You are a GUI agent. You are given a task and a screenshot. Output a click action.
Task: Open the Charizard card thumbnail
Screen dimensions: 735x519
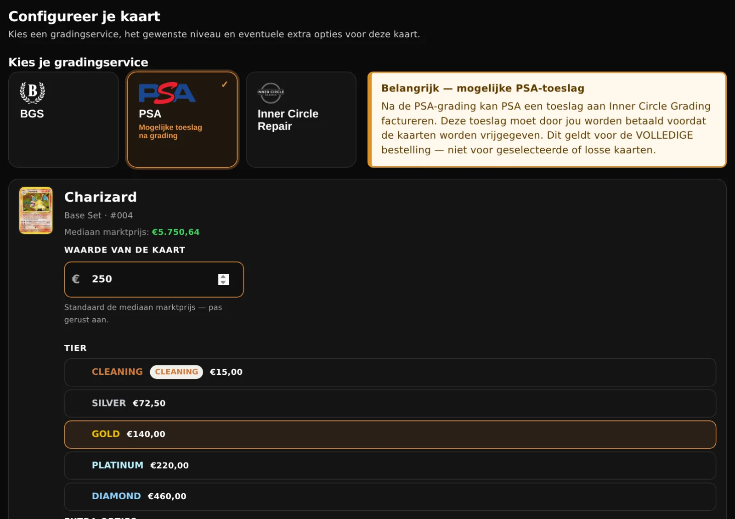point(36,210)
